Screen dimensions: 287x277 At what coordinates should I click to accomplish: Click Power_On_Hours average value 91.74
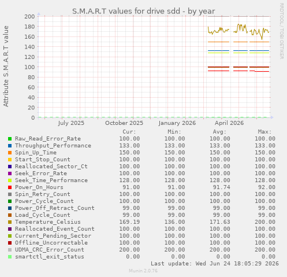[222, 187]
